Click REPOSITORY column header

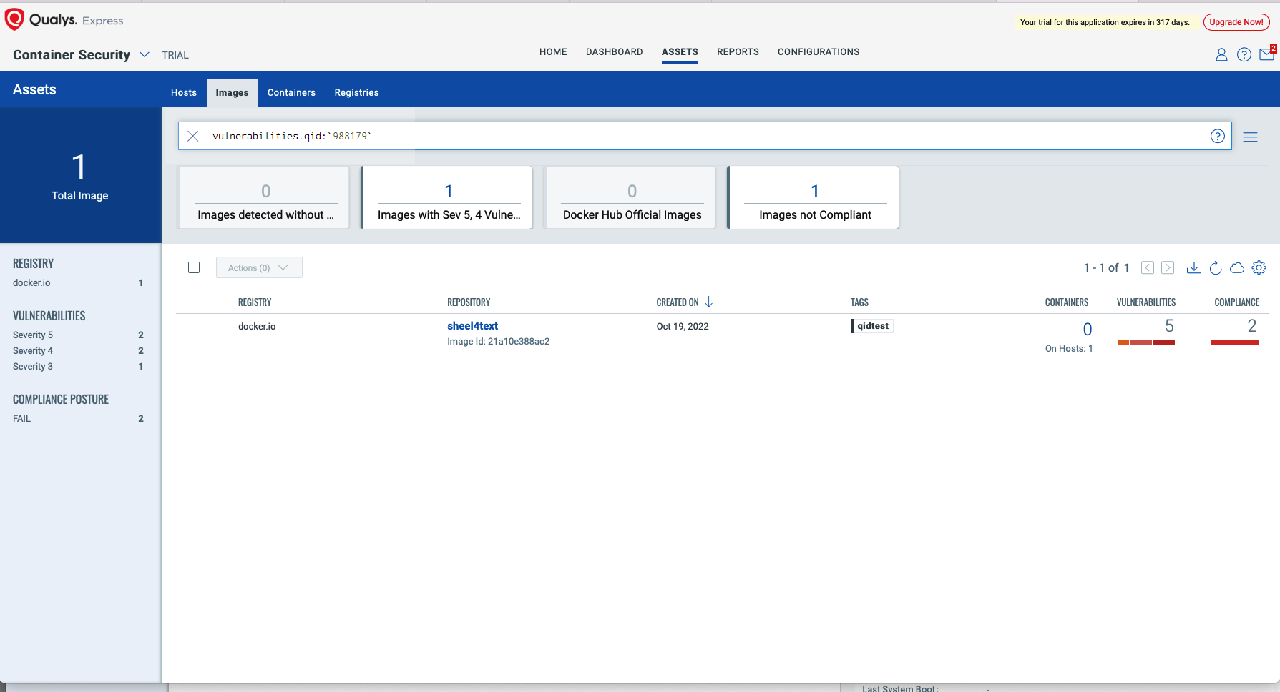(469, 302)
